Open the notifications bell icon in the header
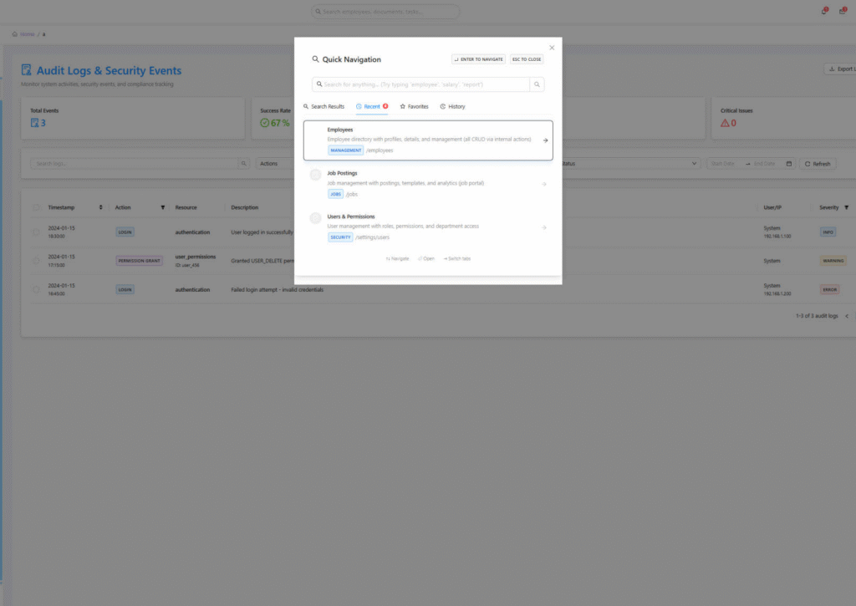This screenshot has width=856, height=606. coord(823,12)
